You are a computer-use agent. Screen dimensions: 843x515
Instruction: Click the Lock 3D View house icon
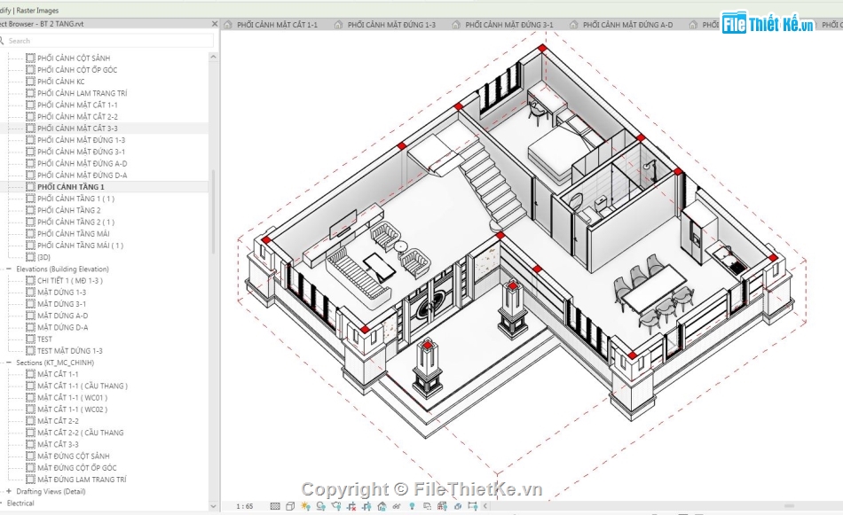tap(382, 506)
